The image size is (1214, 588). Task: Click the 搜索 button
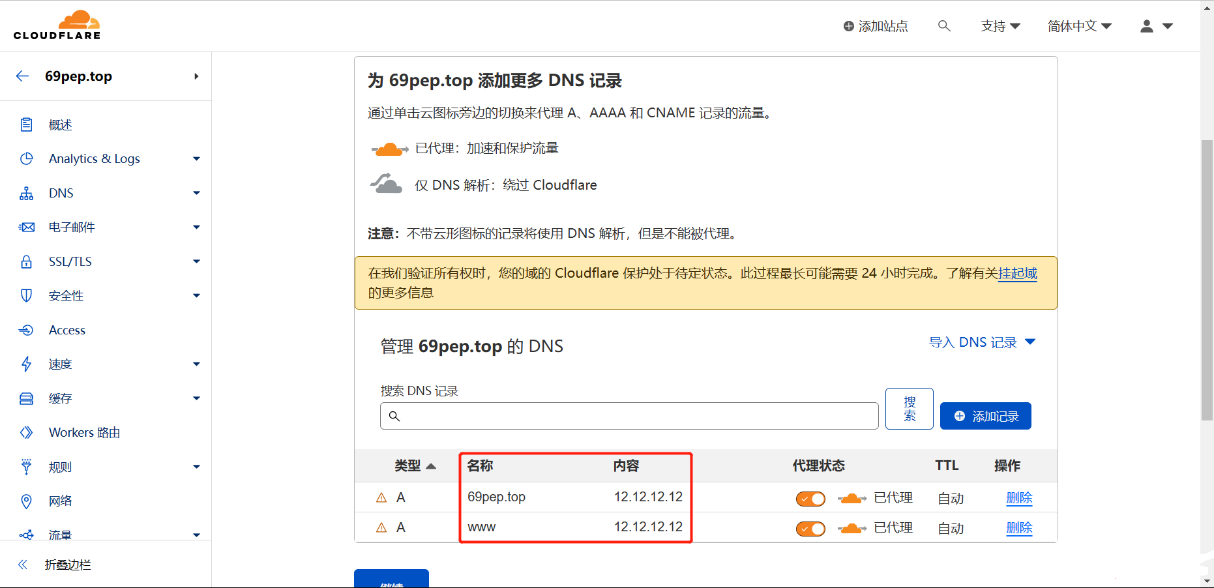coord(910,409)
